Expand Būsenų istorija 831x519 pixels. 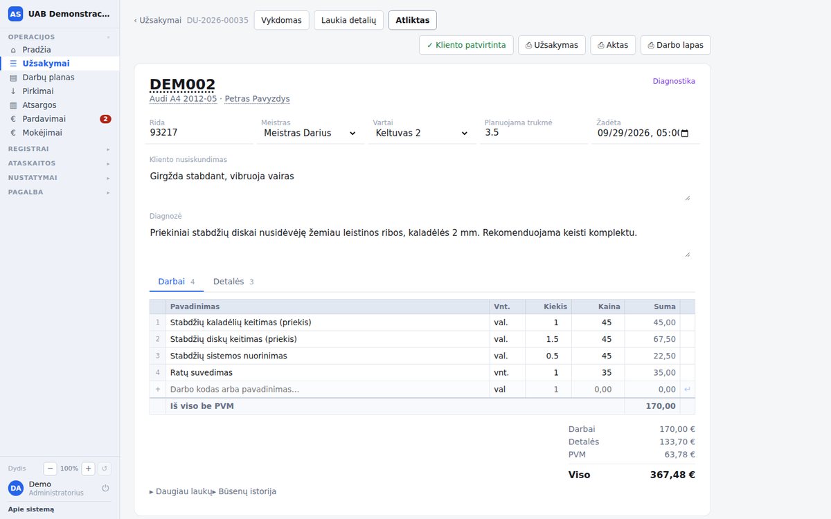click(x=244, y=491)
